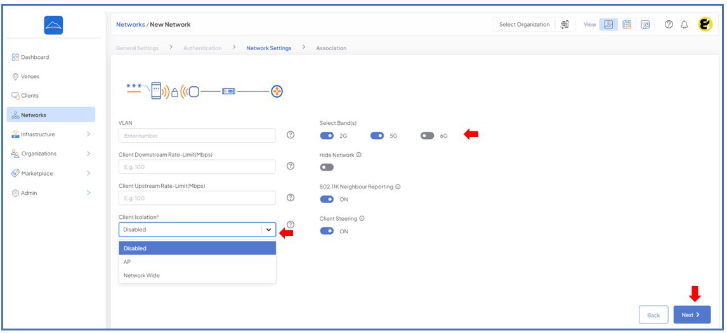Toggle the Hide Network switch
Viewport: 727px width, 333px height.
point(327,167)
